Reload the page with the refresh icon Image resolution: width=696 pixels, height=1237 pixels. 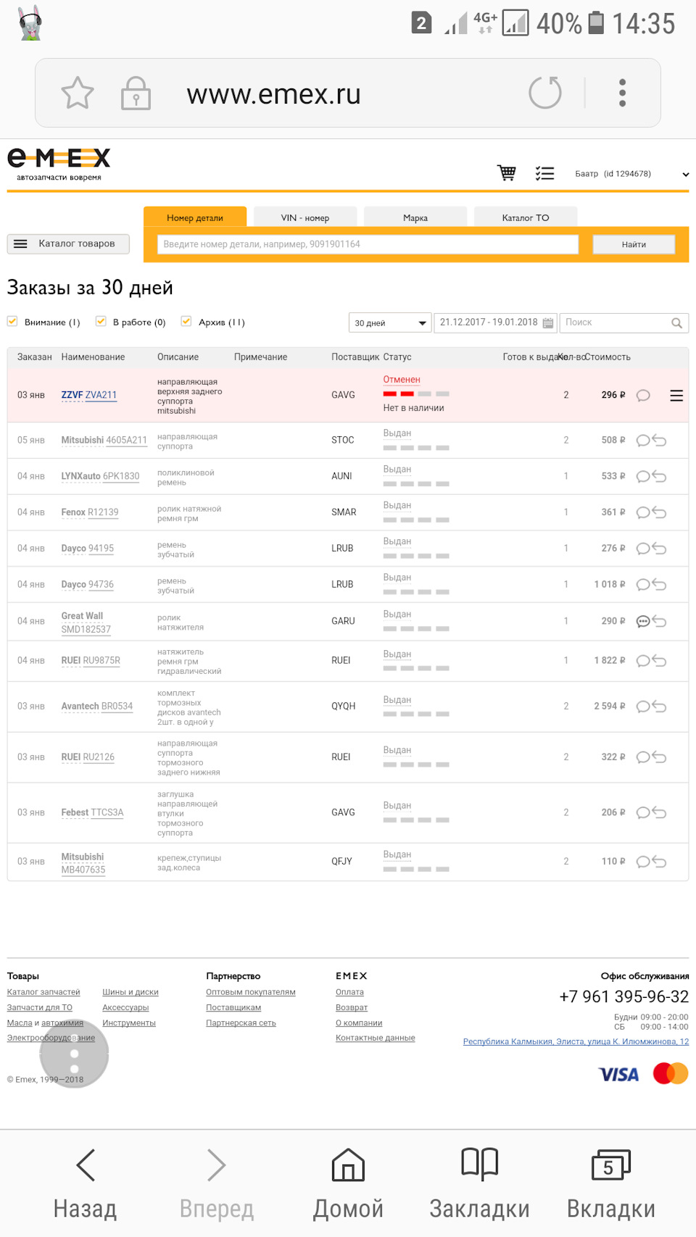point(545,93)
